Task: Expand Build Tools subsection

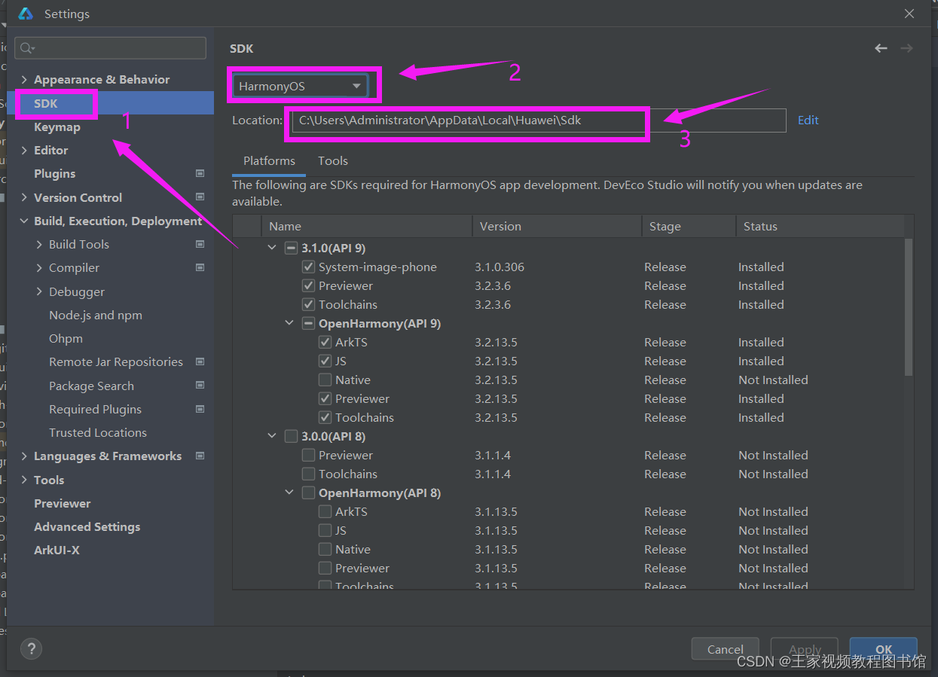Action: tap(39, 245)
